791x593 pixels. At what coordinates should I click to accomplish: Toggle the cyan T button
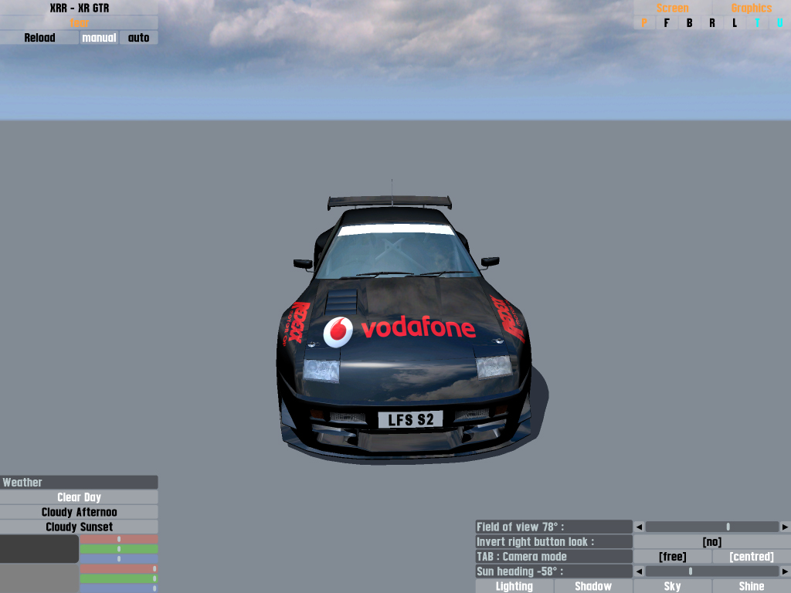(757, 22)
